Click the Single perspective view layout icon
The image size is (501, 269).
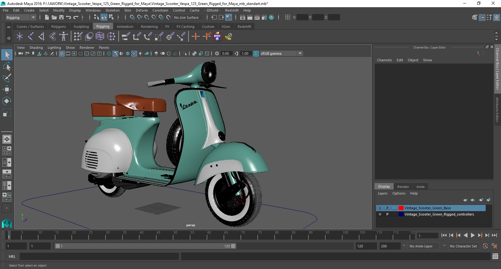7,139
